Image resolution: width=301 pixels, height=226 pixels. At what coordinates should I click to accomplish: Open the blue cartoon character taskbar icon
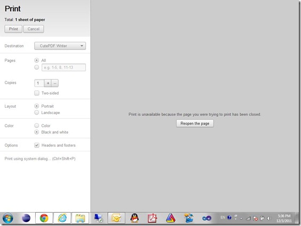[189, 218]
